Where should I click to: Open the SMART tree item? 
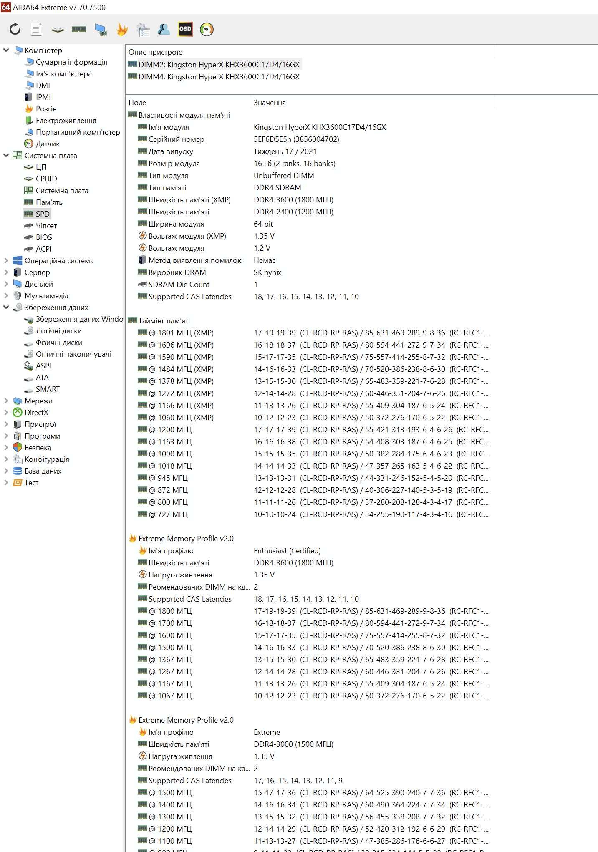(48, 389)
